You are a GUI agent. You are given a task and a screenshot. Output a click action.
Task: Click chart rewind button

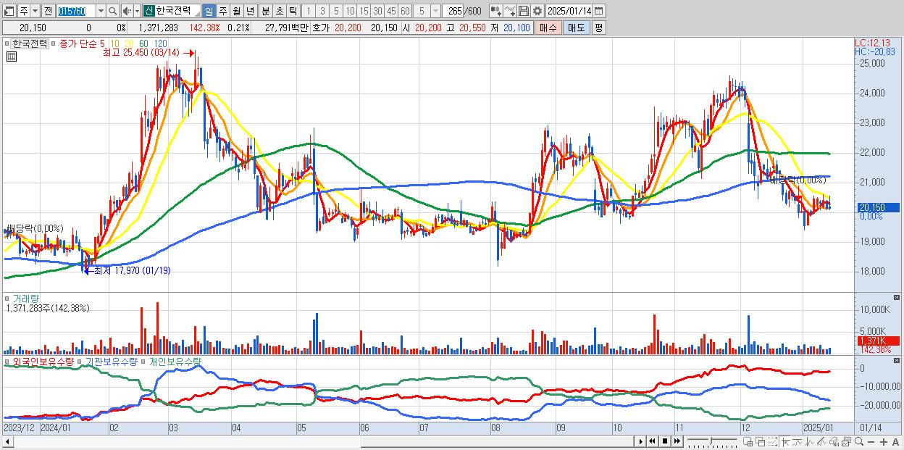click(x=653, y=441)
